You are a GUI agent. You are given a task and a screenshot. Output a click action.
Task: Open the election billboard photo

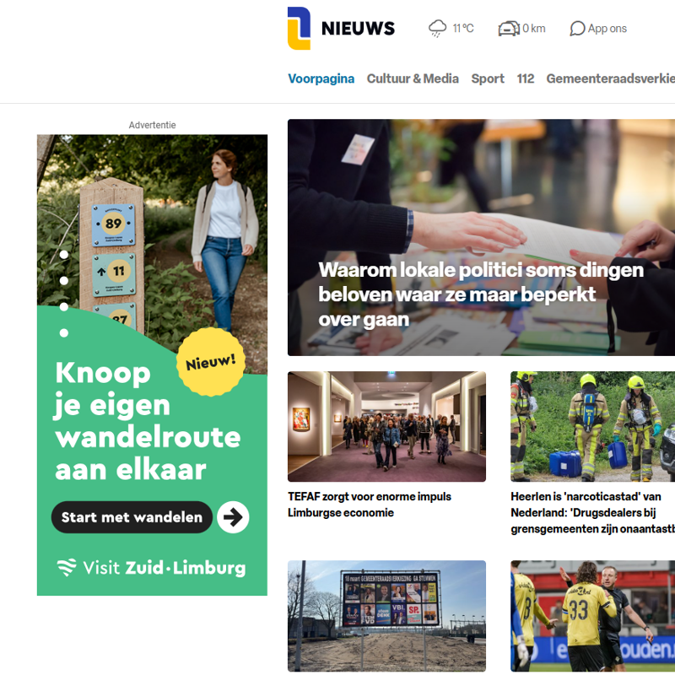386,616
